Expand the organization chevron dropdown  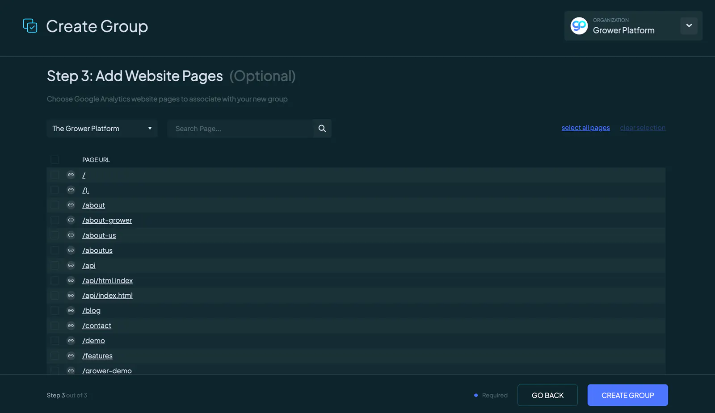pos(689,25)
